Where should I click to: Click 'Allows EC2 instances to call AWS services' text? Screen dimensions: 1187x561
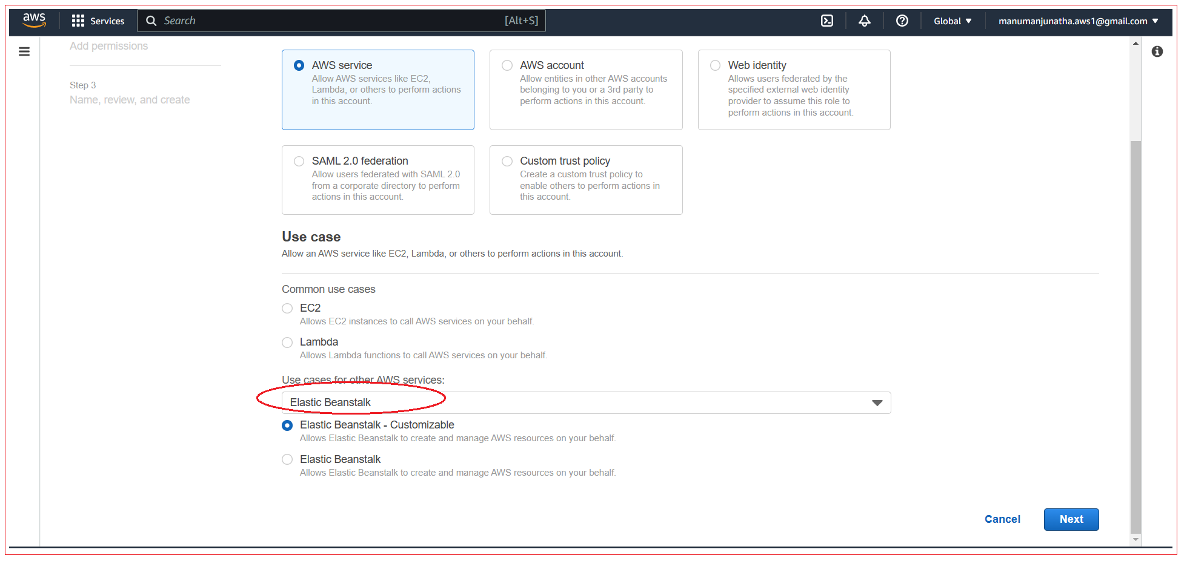[x=417, y=321]
